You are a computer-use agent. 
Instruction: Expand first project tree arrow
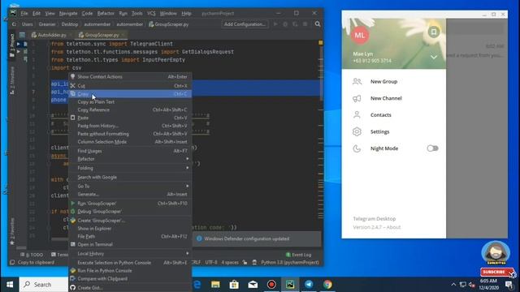(19, 44)
